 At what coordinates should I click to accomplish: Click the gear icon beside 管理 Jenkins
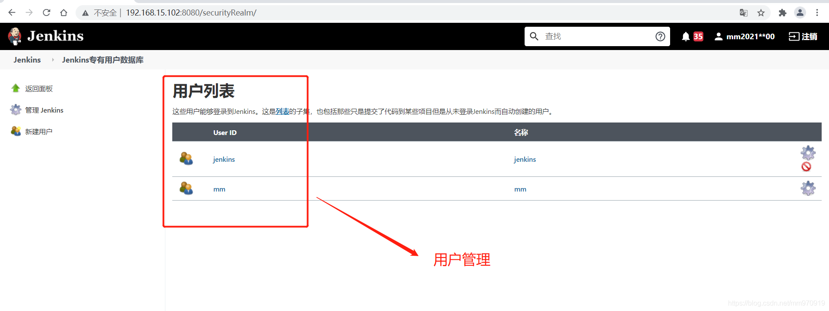(16, 110)
